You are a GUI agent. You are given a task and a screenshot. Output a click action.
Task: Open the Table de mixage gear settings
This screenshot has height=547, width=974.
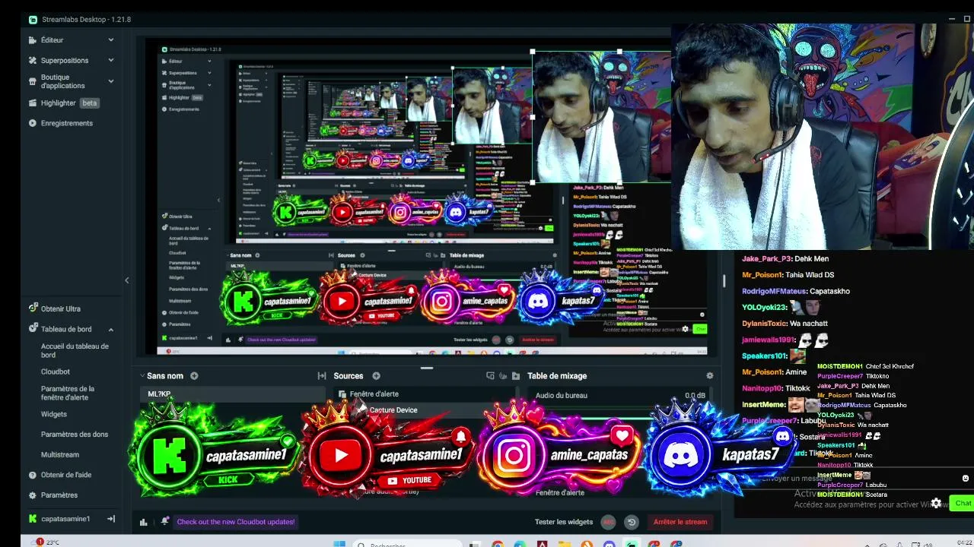[710, 376]
